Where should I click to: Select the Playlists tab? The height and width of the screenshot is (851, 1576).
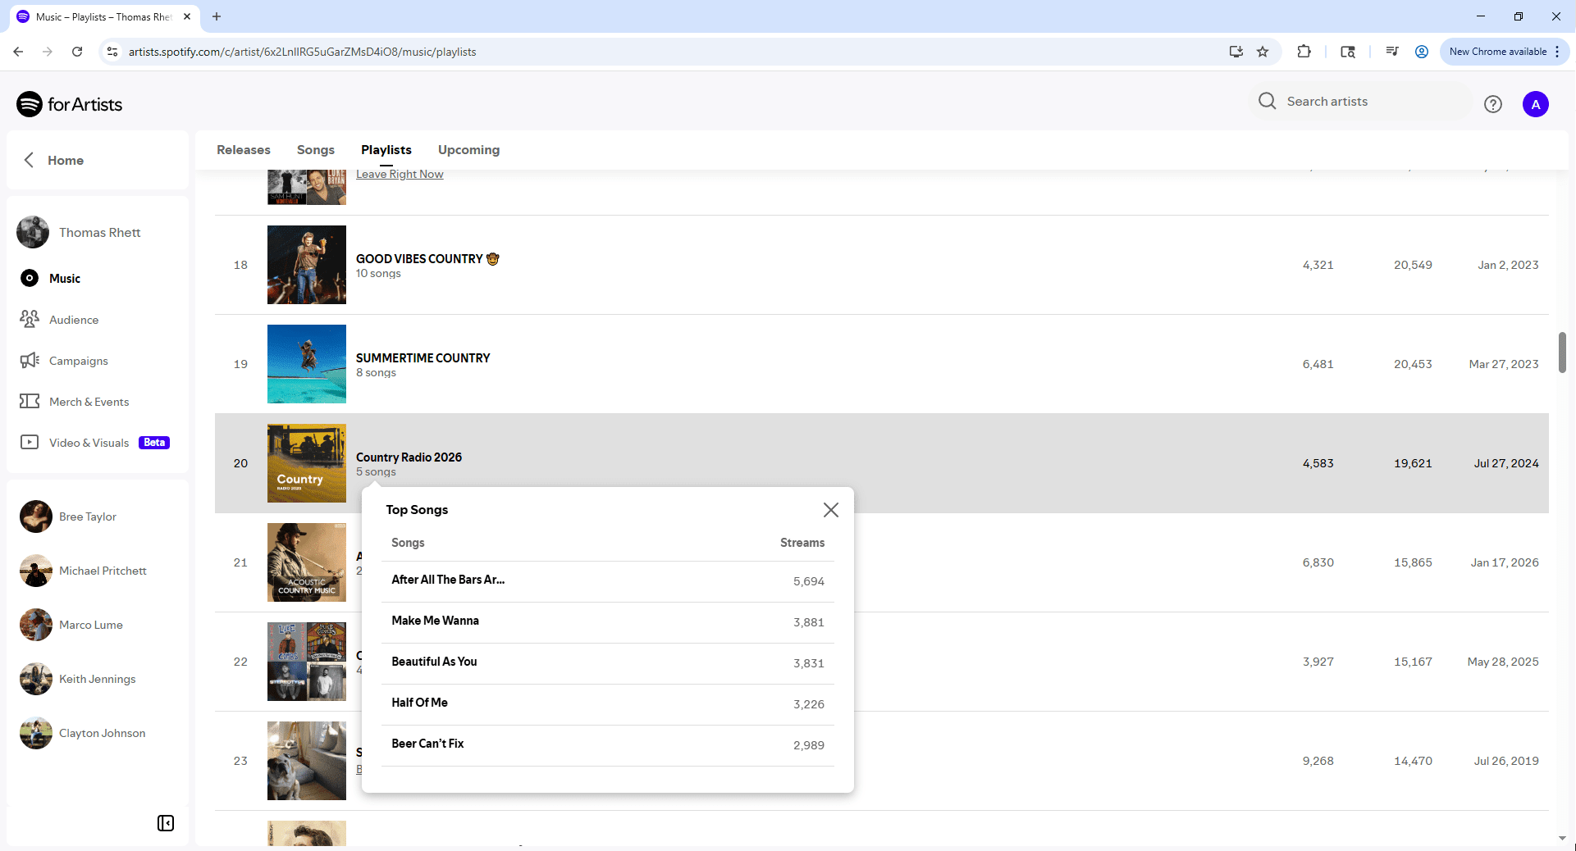pyautogui.click(x=386, y=150)
